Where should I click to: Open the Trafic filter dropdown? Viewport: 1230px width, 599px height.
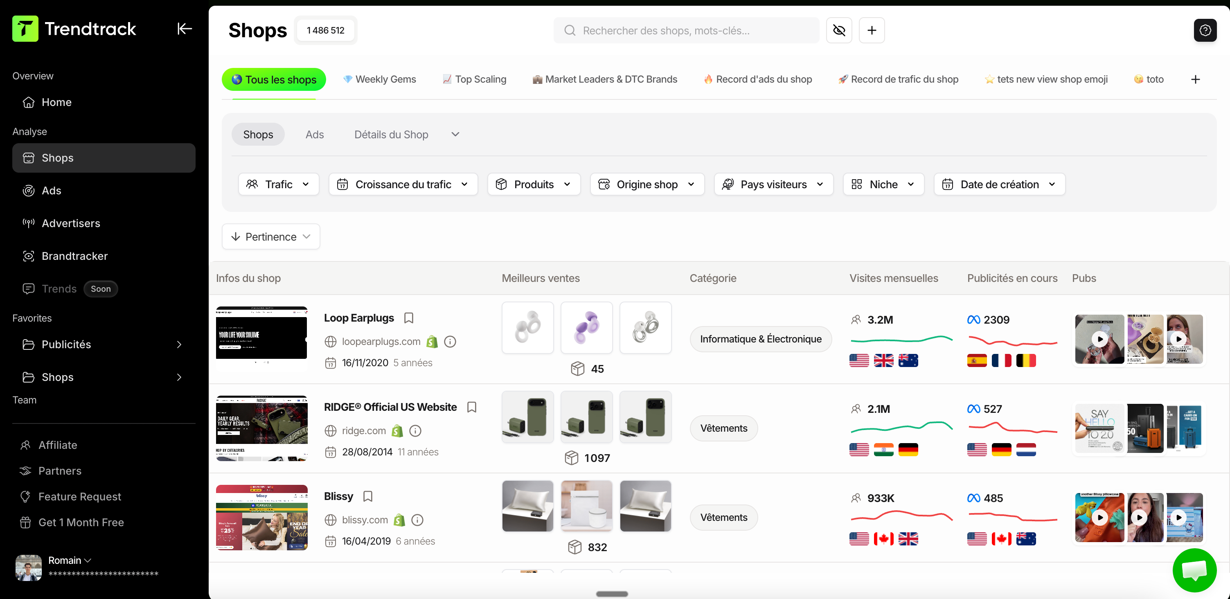[278, 184]
